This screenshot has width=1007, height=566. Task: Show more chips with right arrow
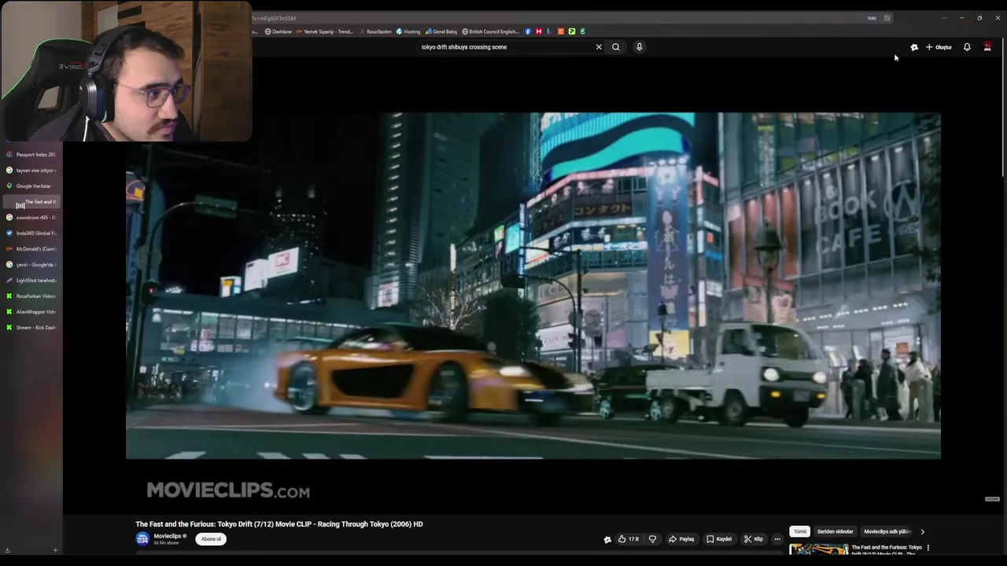pos(923,531)
